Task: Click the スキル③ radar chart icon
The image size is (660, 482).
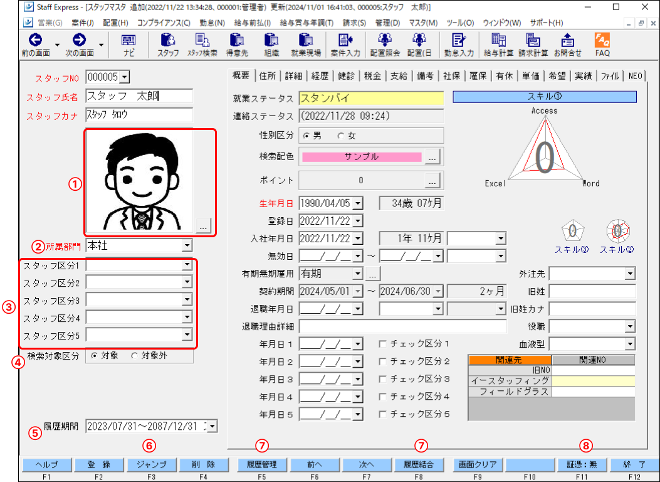Action: (x=572, y=231)
